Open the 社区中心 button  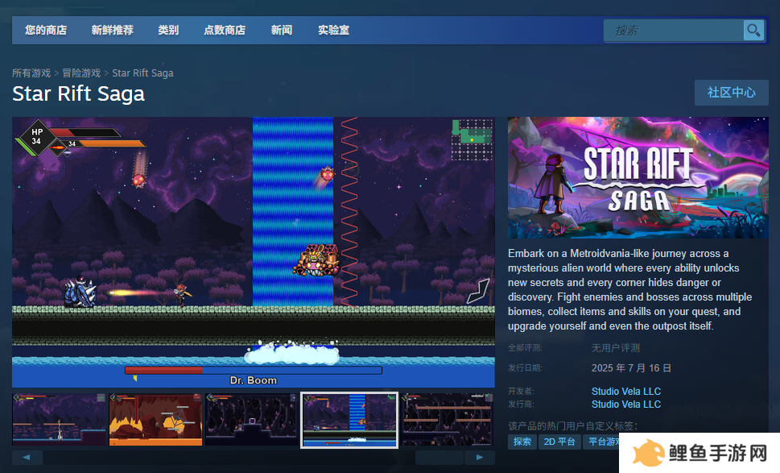coord(731,93)
